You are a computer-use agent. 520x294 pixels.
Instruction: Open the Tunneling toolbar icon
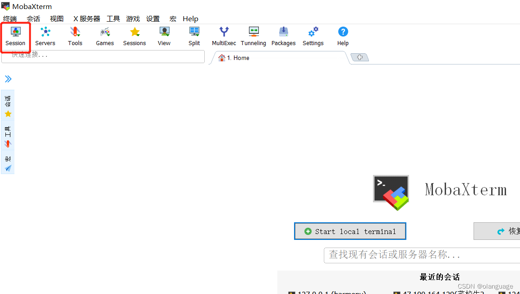click(253, 37)
